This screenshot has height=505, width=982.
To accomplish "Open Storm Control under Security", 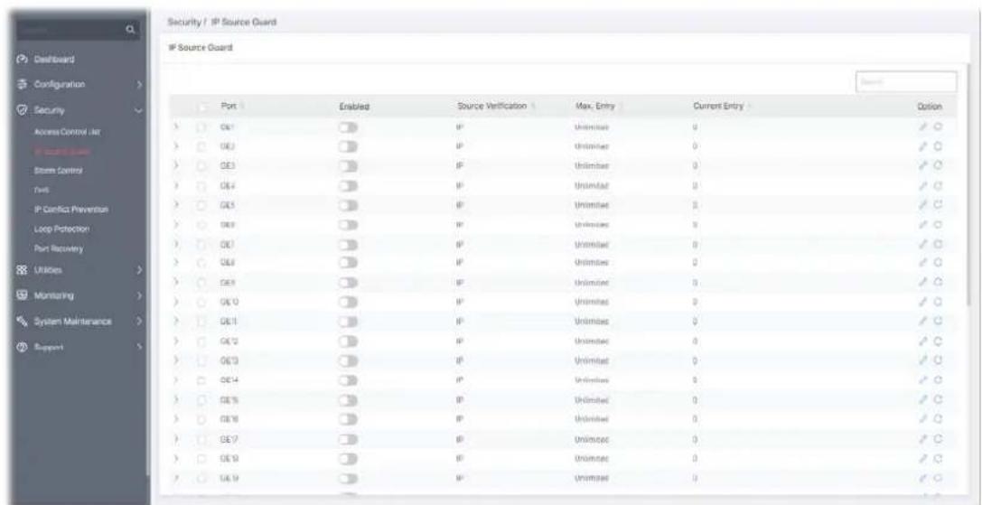I will point(58,170).
